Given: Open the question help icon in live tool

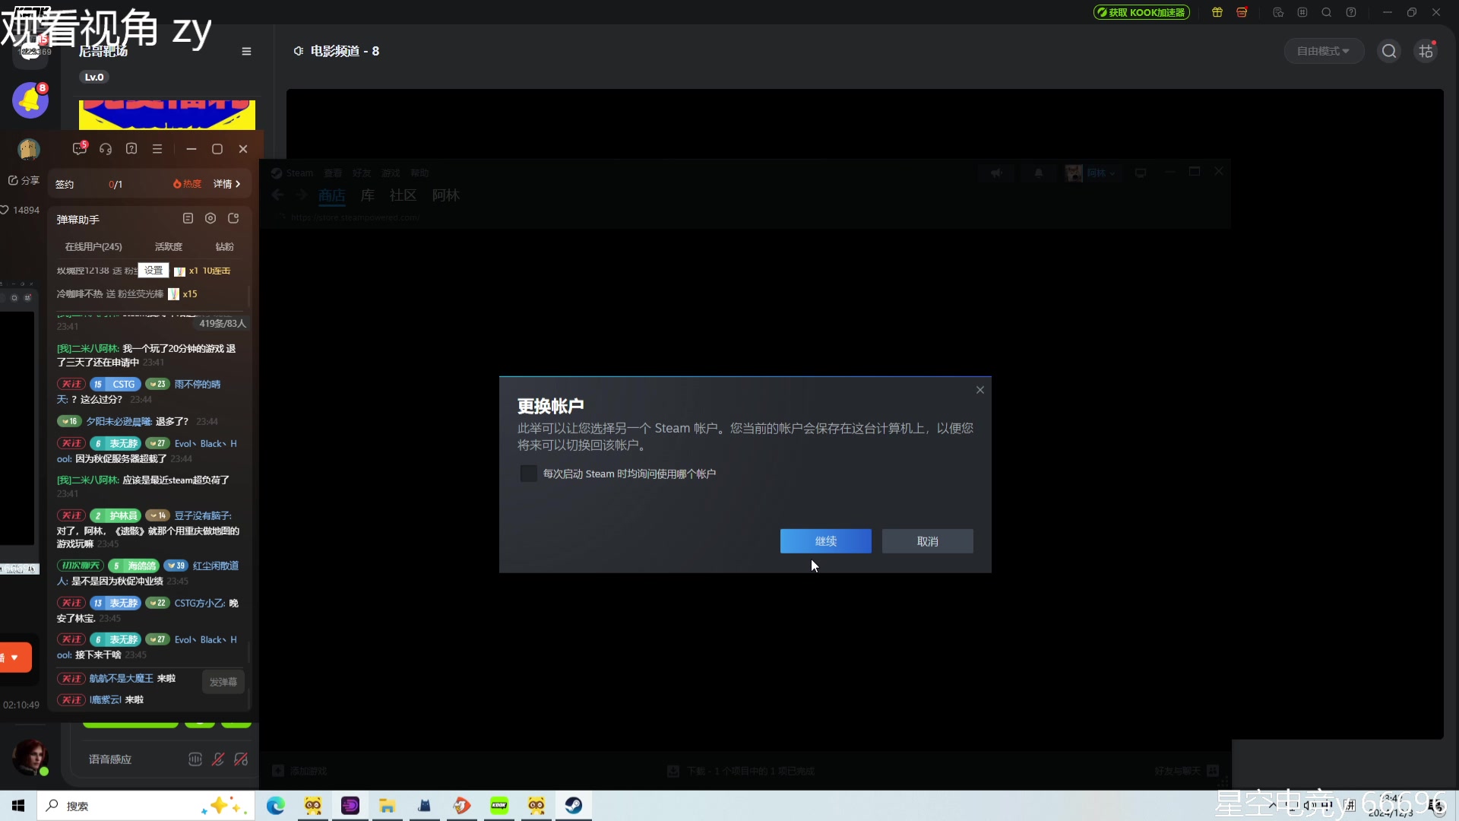Looking at the screenshot, I should click(131, 149).
